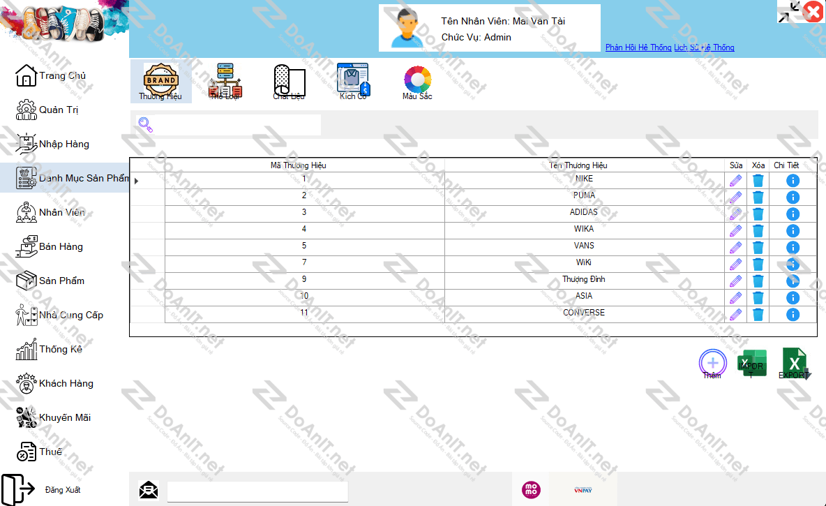
Task: View details of VANS brand
Action: 793,247
